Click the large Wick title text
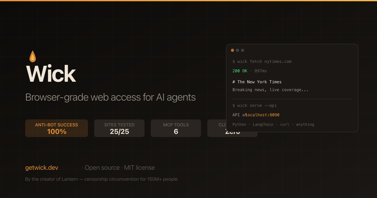This screenshot has height=198, width=377. point(51,74)
